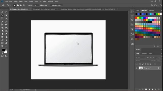The height and width of the screenshot is (91, 163).
Task: Switch to the Color panel tab
Action: (137, 10)
